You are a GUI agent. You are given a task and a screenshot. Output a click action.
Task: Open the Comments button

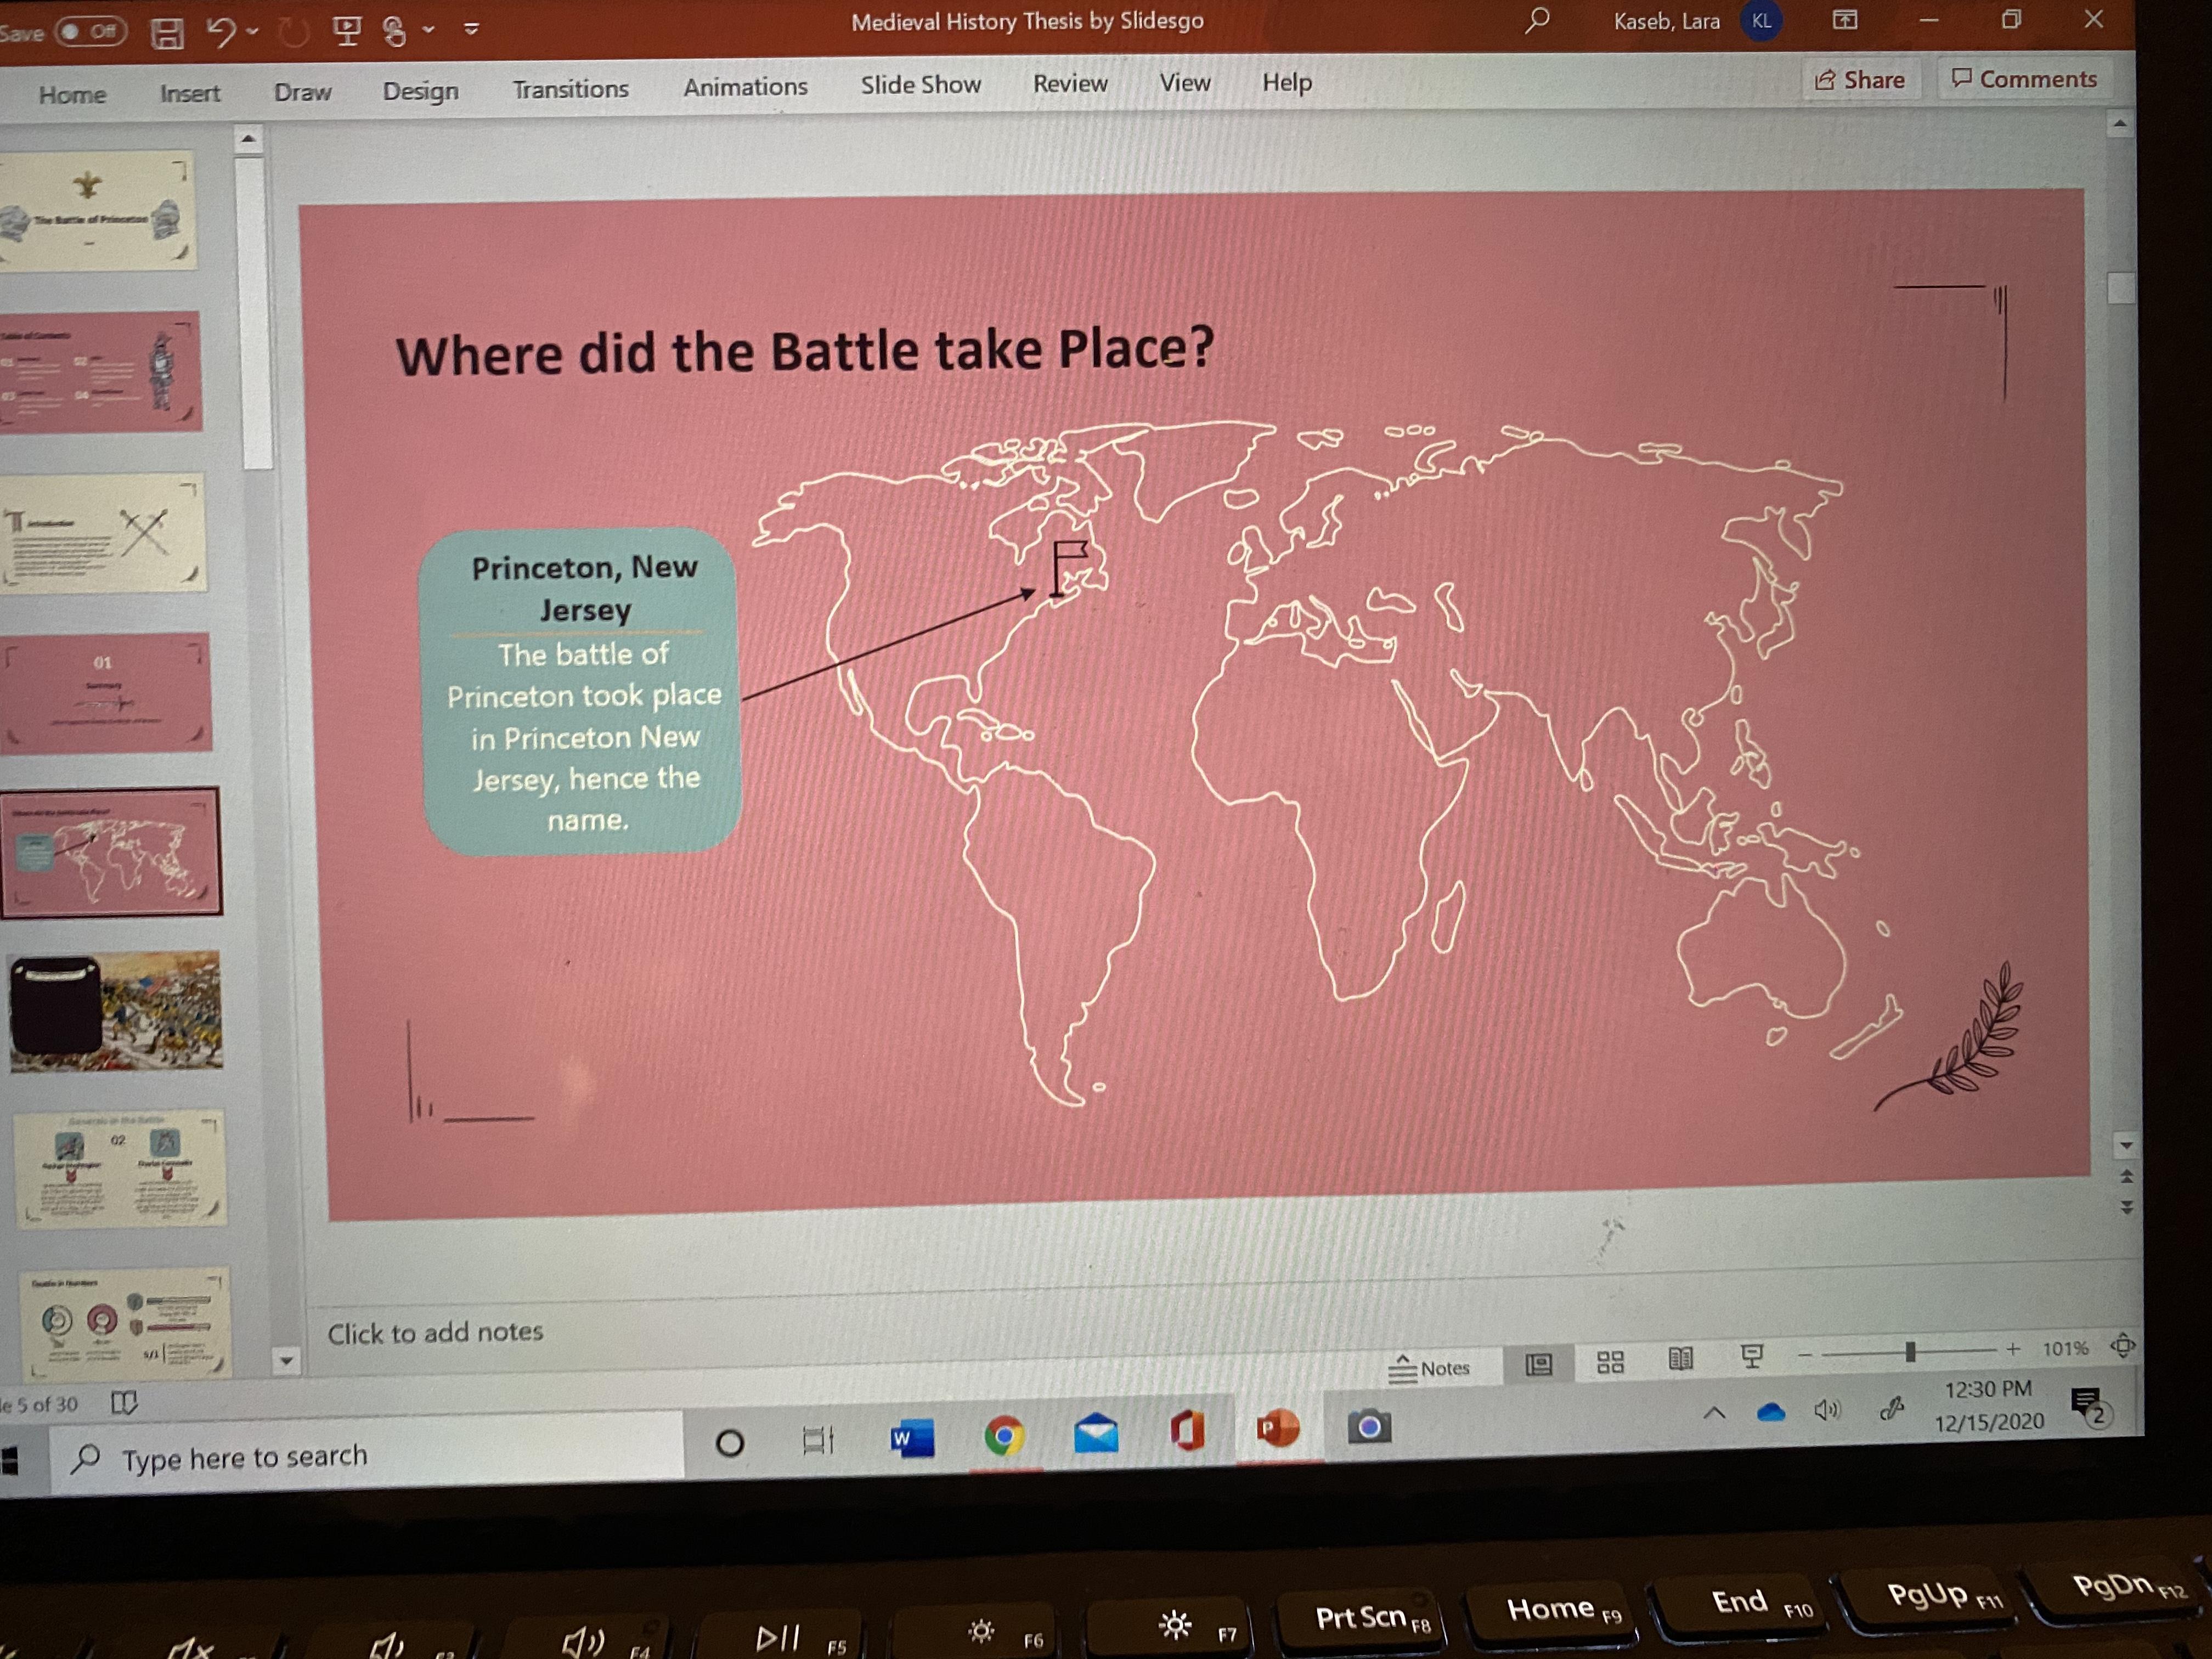2024,79
